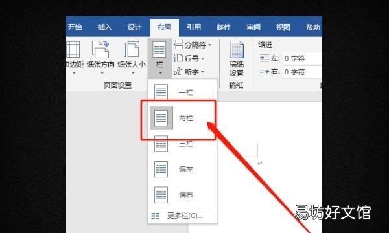Open the 引用 references tab
This screenshot has width=389, height=233.
coord(194,27)
